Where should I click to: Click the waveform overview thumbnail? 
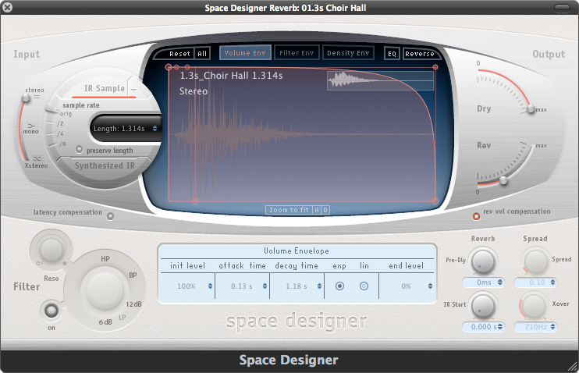(x=380, y=80)
